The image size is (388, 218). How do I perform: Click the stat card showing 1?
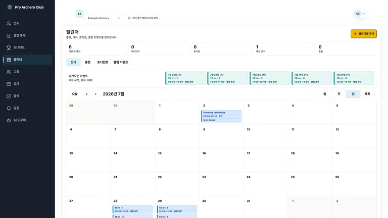[x=284, y=49]
